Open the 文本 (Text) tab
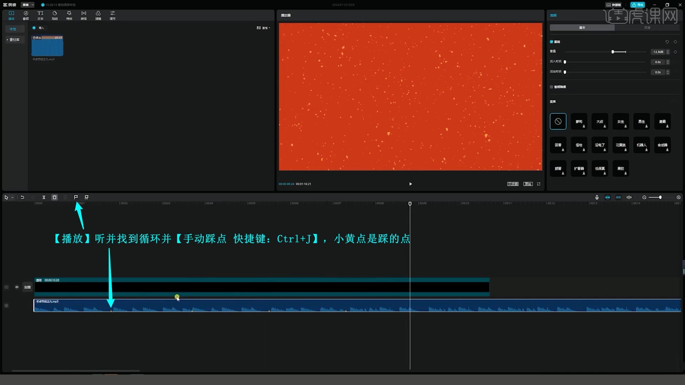This screenshot has width=685, height=385. pyautogui.click(x=40, y=15)
